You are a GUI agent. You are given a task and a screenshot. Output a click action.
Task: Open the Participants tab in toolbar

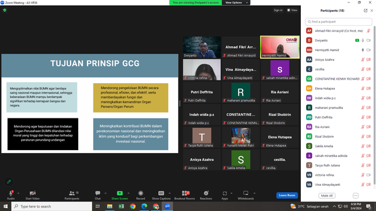click(72, 195)
